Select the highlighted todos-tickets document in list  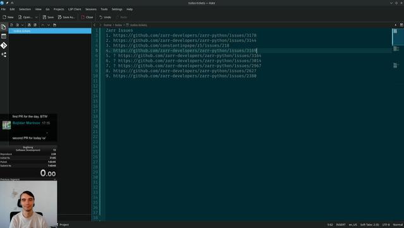[50, 31]
